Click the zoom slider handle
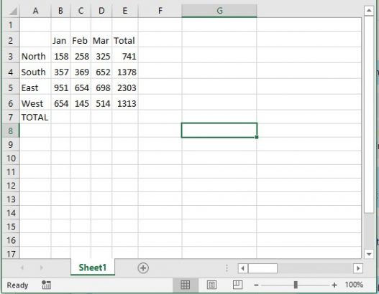This screenshot has width=379, height=294. click(x=296, y=285)
